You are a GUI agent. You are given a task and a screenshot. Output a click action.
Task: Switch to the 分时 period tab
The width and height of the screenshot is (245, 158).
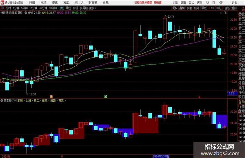pos(8,8)
